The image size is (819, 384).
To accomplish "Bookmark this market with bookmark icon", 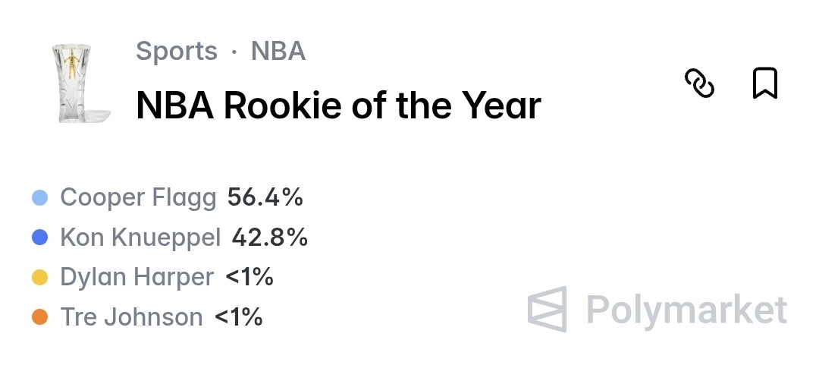I will coord(764,83).
